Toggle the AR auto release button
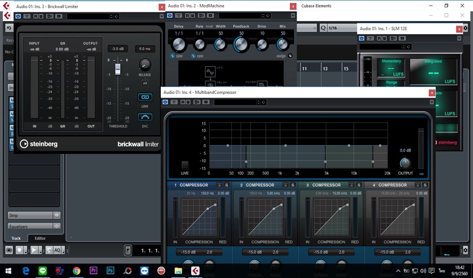 [x=145, y=83]
